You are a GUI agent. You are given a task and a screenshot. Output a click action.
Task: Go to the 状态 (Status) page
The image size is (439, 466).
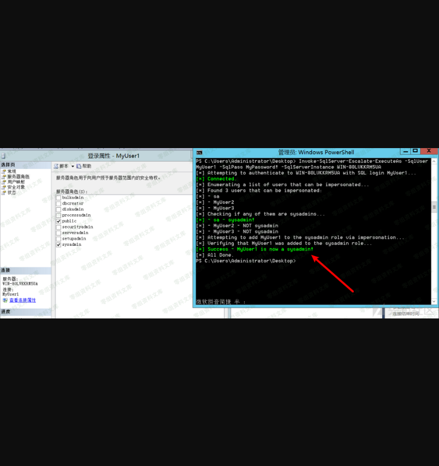[x=11, y=193]
